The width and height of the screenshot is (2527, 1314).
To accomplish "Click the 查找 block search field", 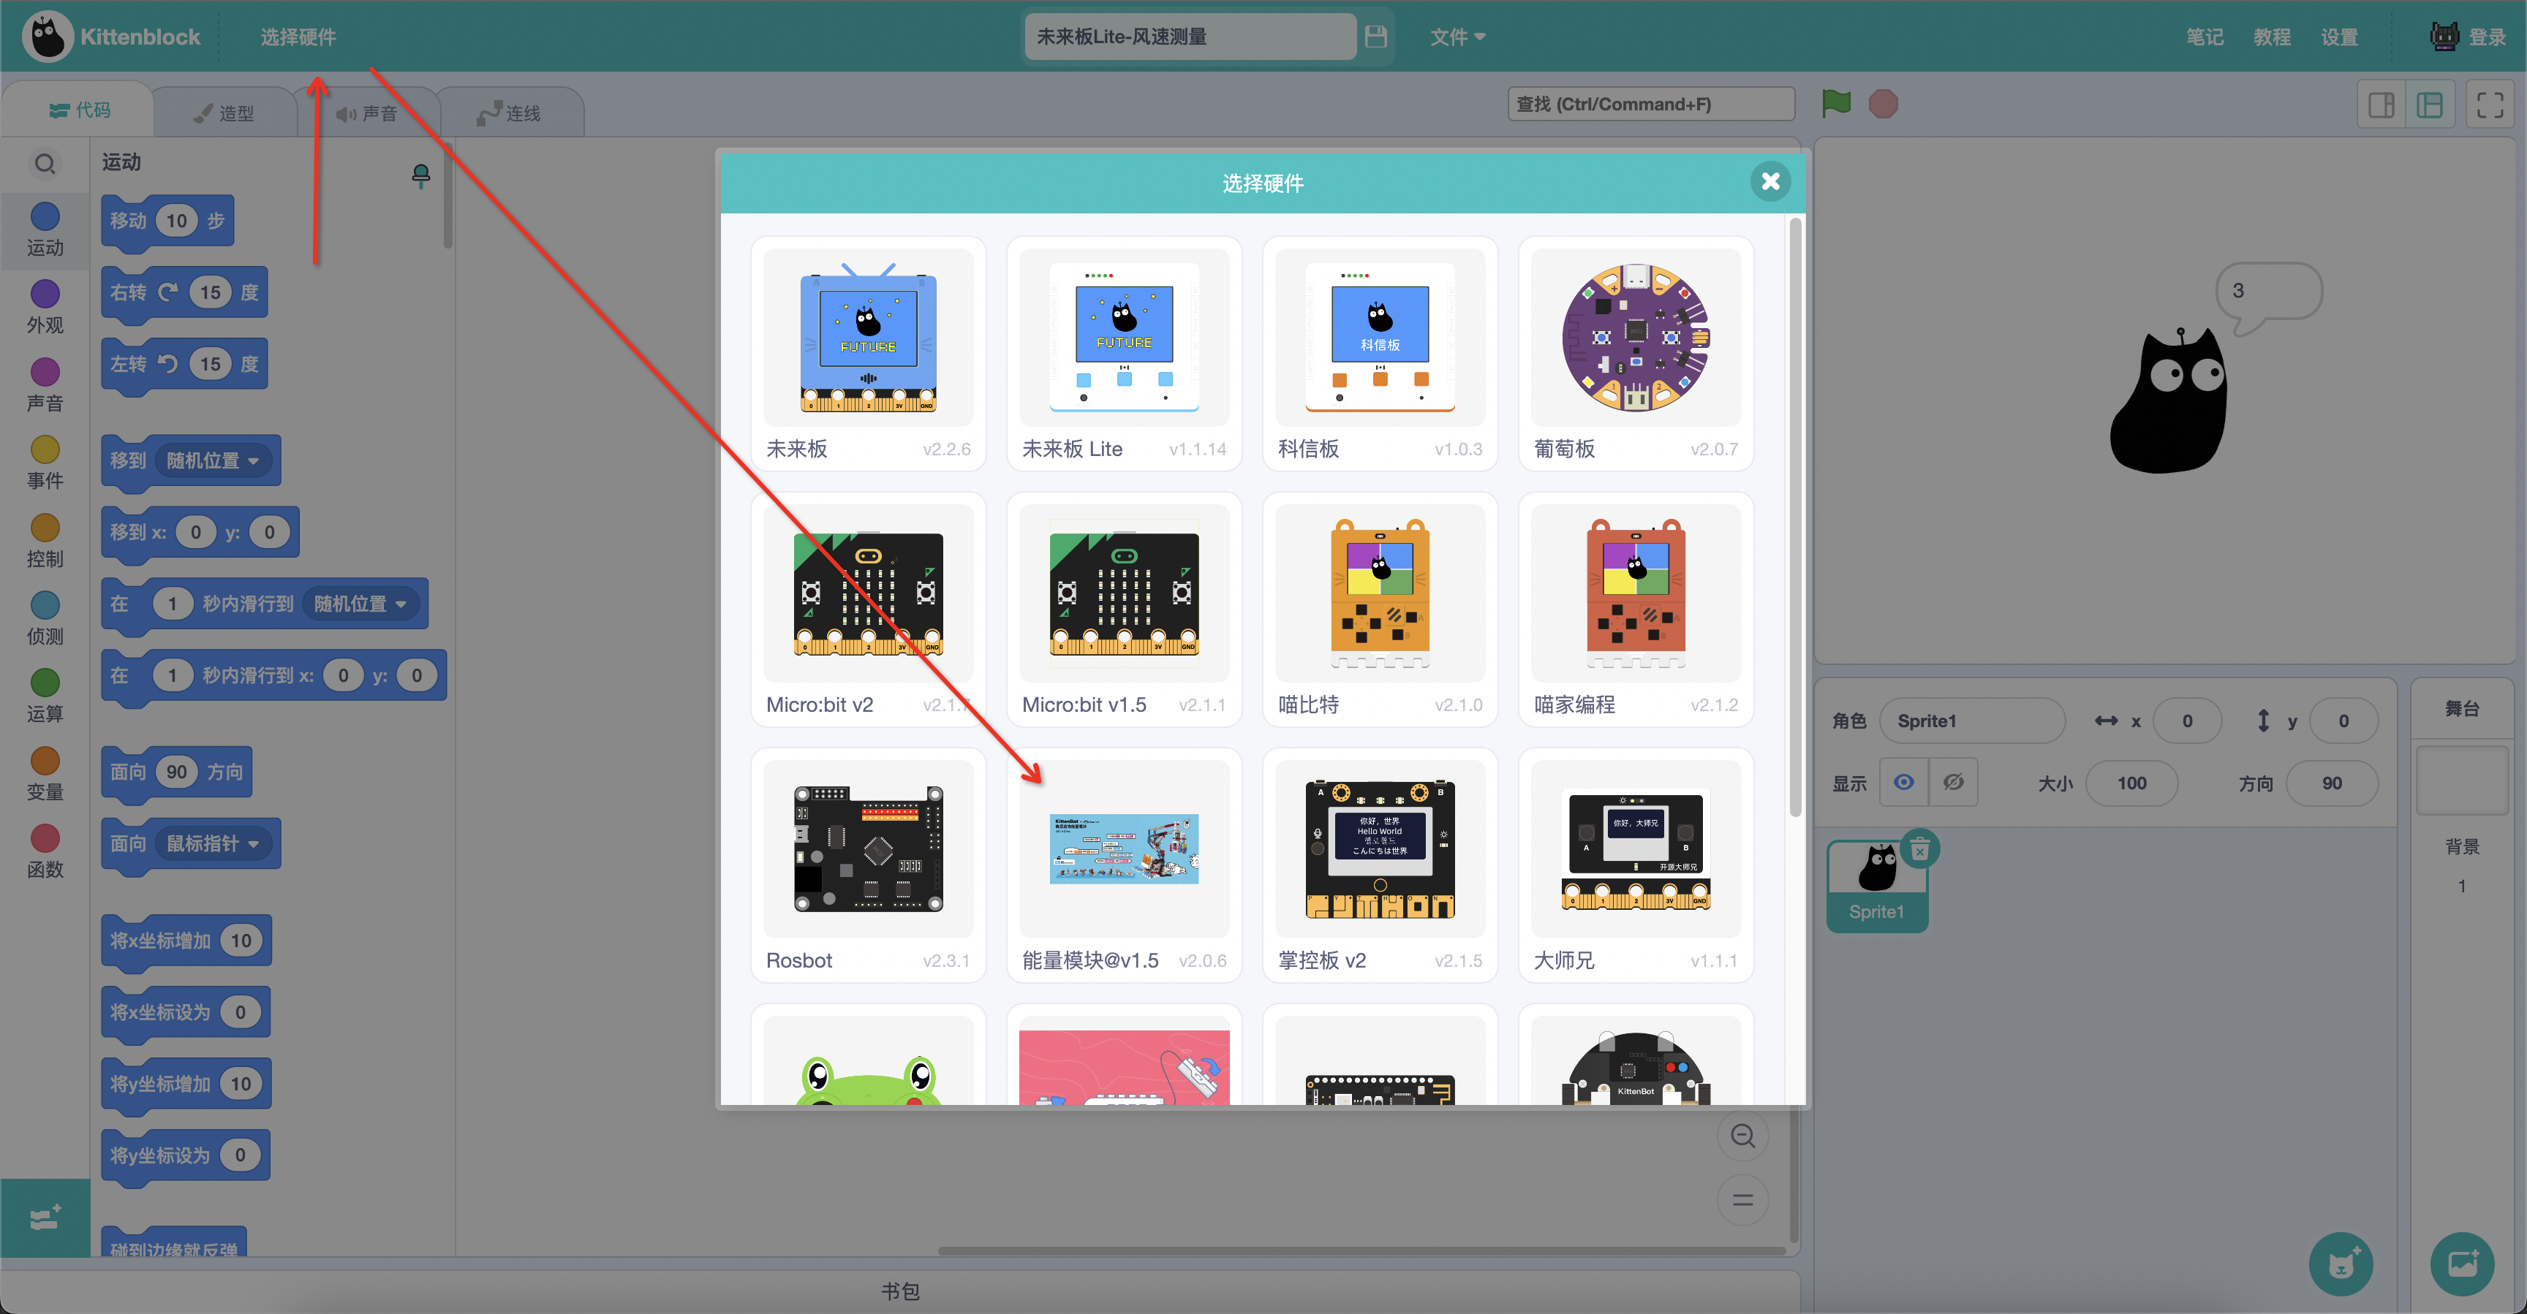I will coord(1650,104).
